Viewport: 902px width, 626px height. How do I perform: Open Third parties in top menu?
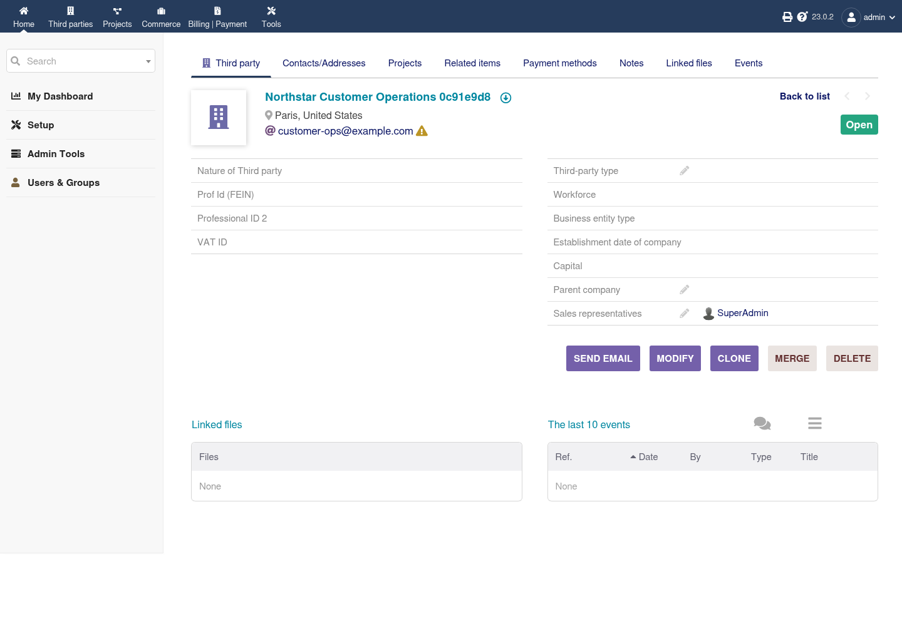click(x=70, y=17)
